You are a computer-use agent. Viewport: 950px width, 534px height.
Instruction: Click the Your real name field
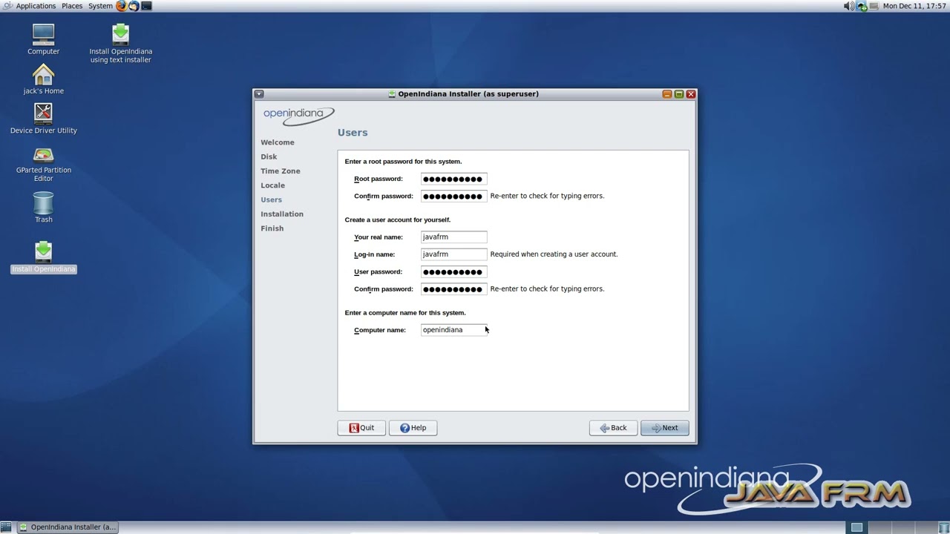click(x=453, y=237)
